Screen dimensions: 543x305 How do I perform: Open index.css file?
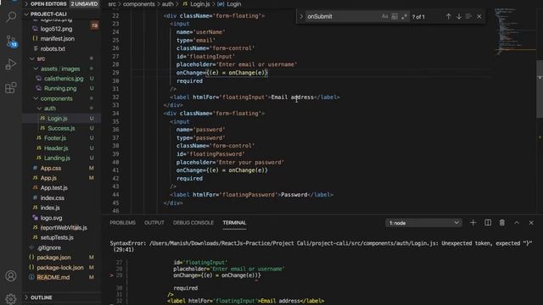click(x=62, y=197)
